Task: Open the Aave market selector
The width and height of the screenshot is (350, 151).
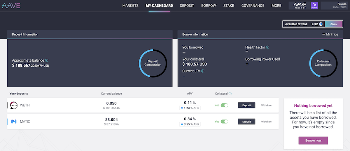Action: [x=299, y=5]
